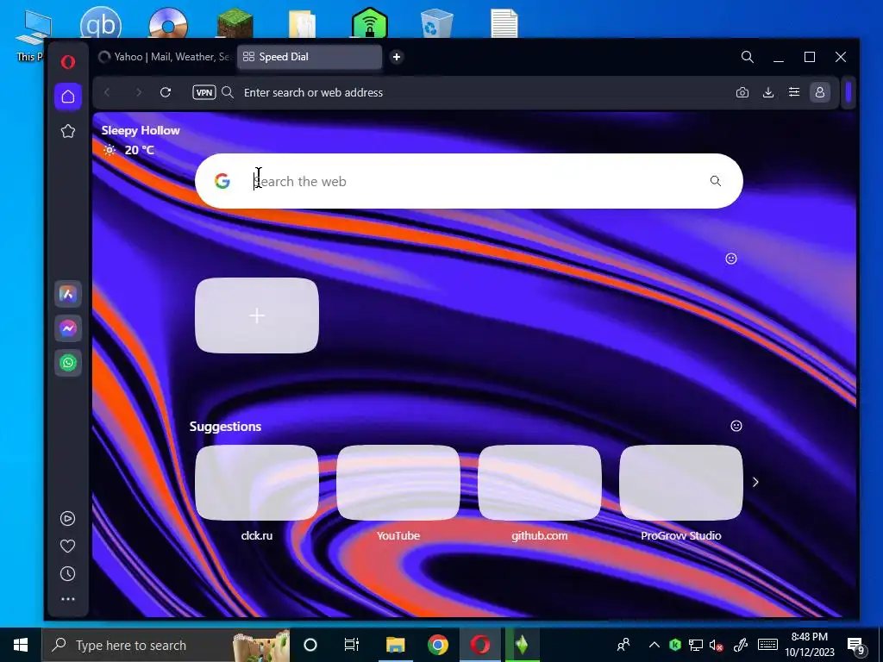Open the Sims green diamond taskbar app
The height and width of the screenshot is (662, 883).
click(x=522, y=645)
